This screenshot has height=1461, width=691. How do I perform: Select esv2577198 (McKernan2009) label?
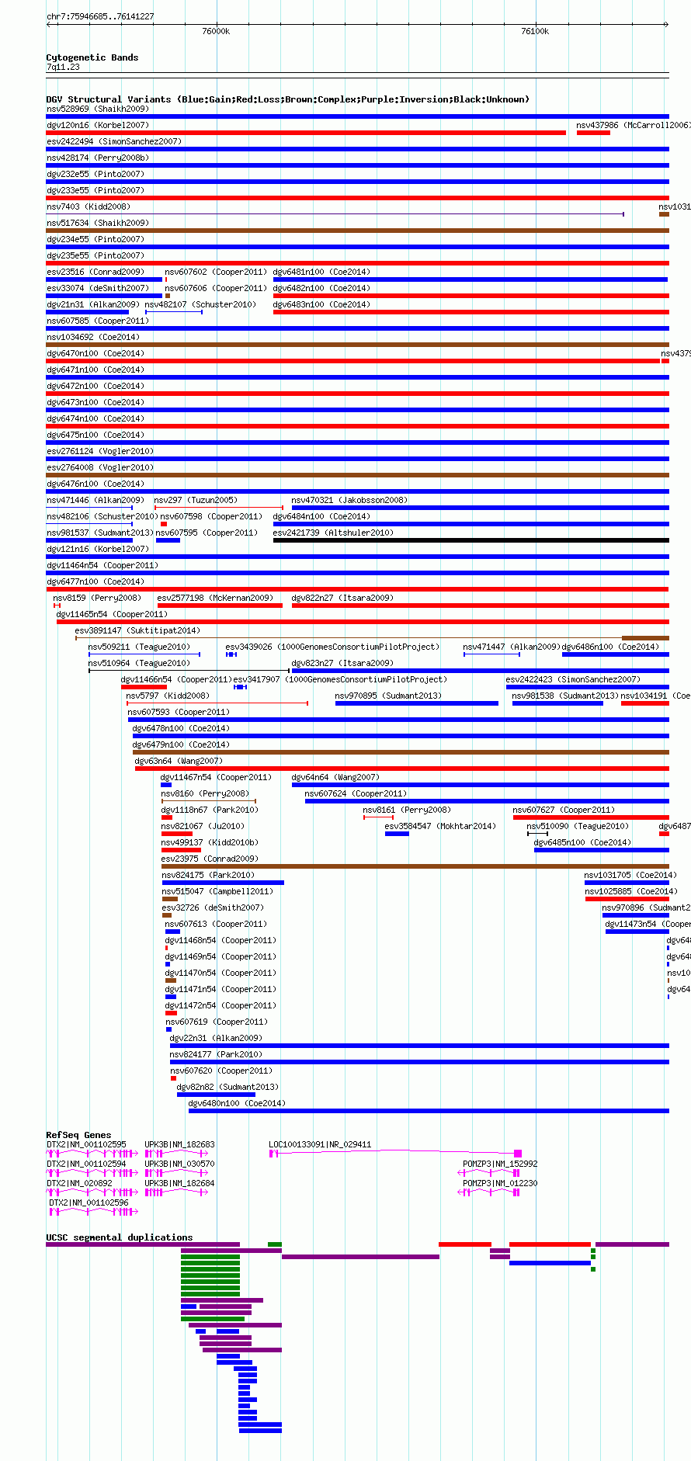pyautogui.click(x=215, y=598)
